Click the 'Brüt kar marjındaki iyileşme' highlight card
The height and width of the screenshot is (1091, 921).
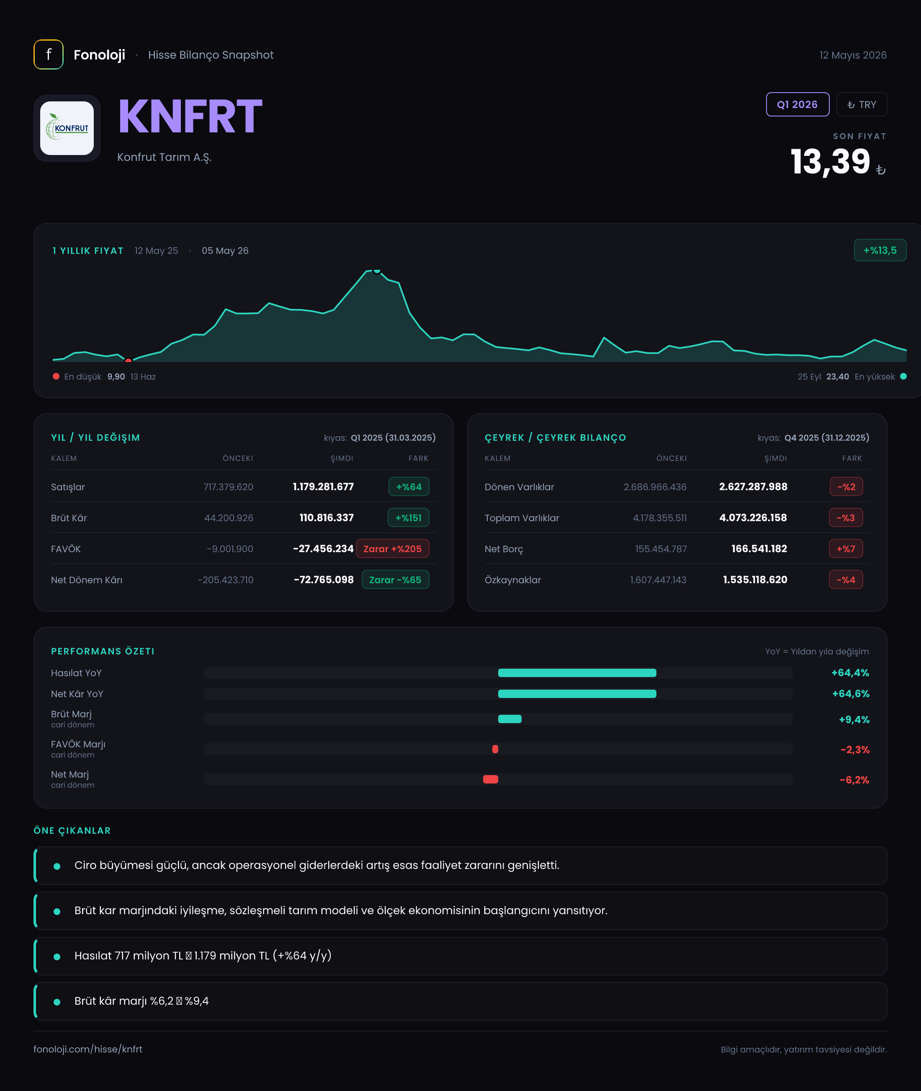click(x=460, y=911)
